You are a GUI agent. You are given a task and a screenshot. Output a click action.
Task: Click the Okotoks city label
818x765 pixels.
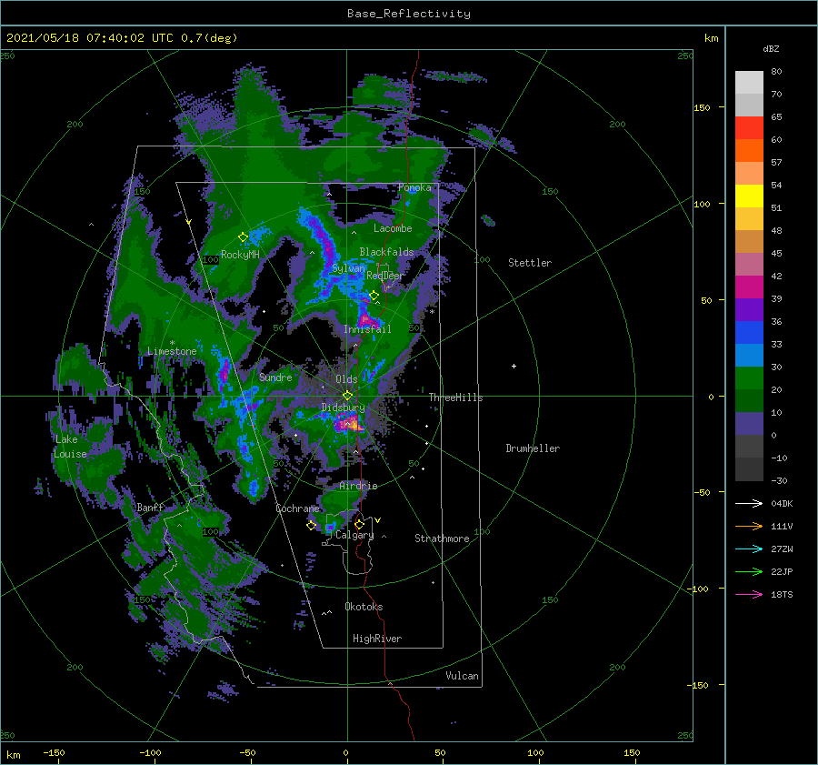(364, 607)
